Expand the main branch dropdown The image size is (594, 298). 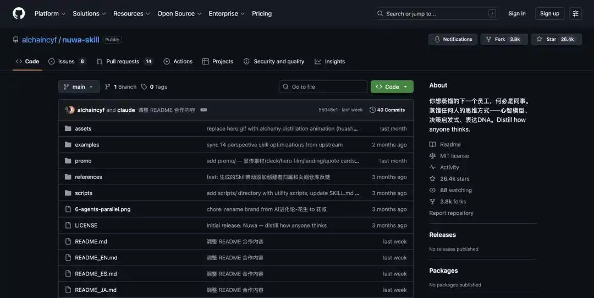tap(79, 86)
